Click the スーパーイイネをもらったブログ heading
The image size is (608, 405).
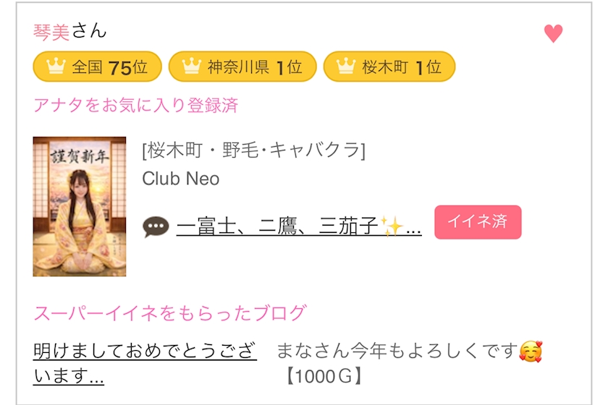point(169,313)
